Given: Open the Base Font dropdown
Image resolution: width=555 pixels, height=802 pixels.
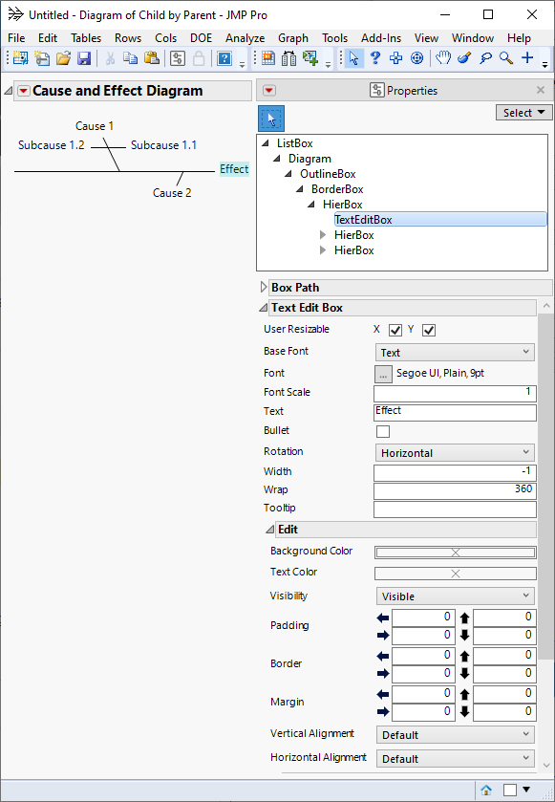Looking at the screenshot, I should click(455, 353).
